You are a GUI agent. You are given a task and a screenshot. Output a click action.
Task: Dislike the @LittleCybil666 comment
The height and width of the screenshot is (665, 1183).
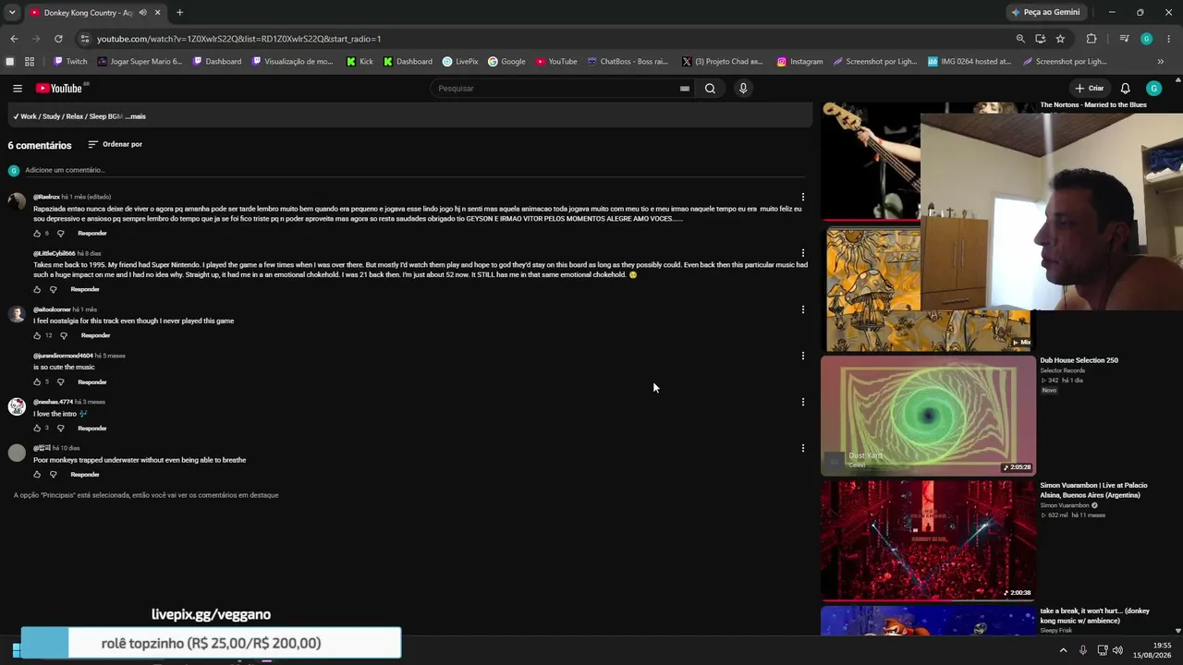53,290
